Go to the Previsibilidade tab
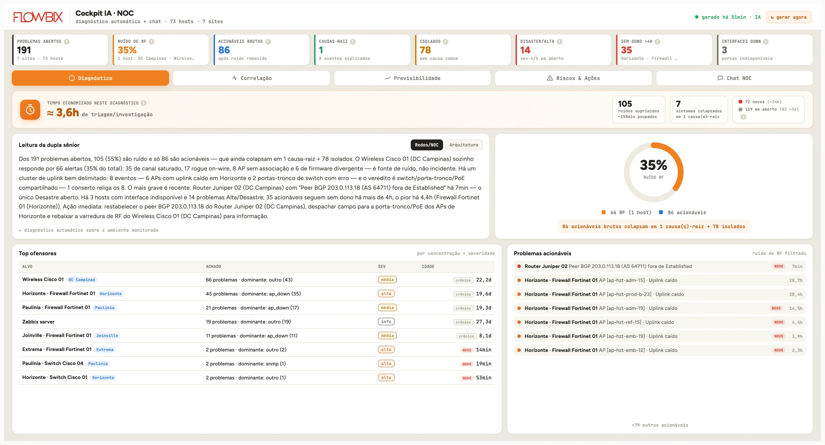The image size is (825, 445). coord(412,78)
